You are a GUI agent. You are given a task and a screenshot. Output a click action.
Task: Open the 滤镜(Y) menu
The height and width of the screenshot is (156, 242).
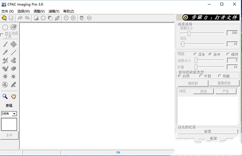54,11
